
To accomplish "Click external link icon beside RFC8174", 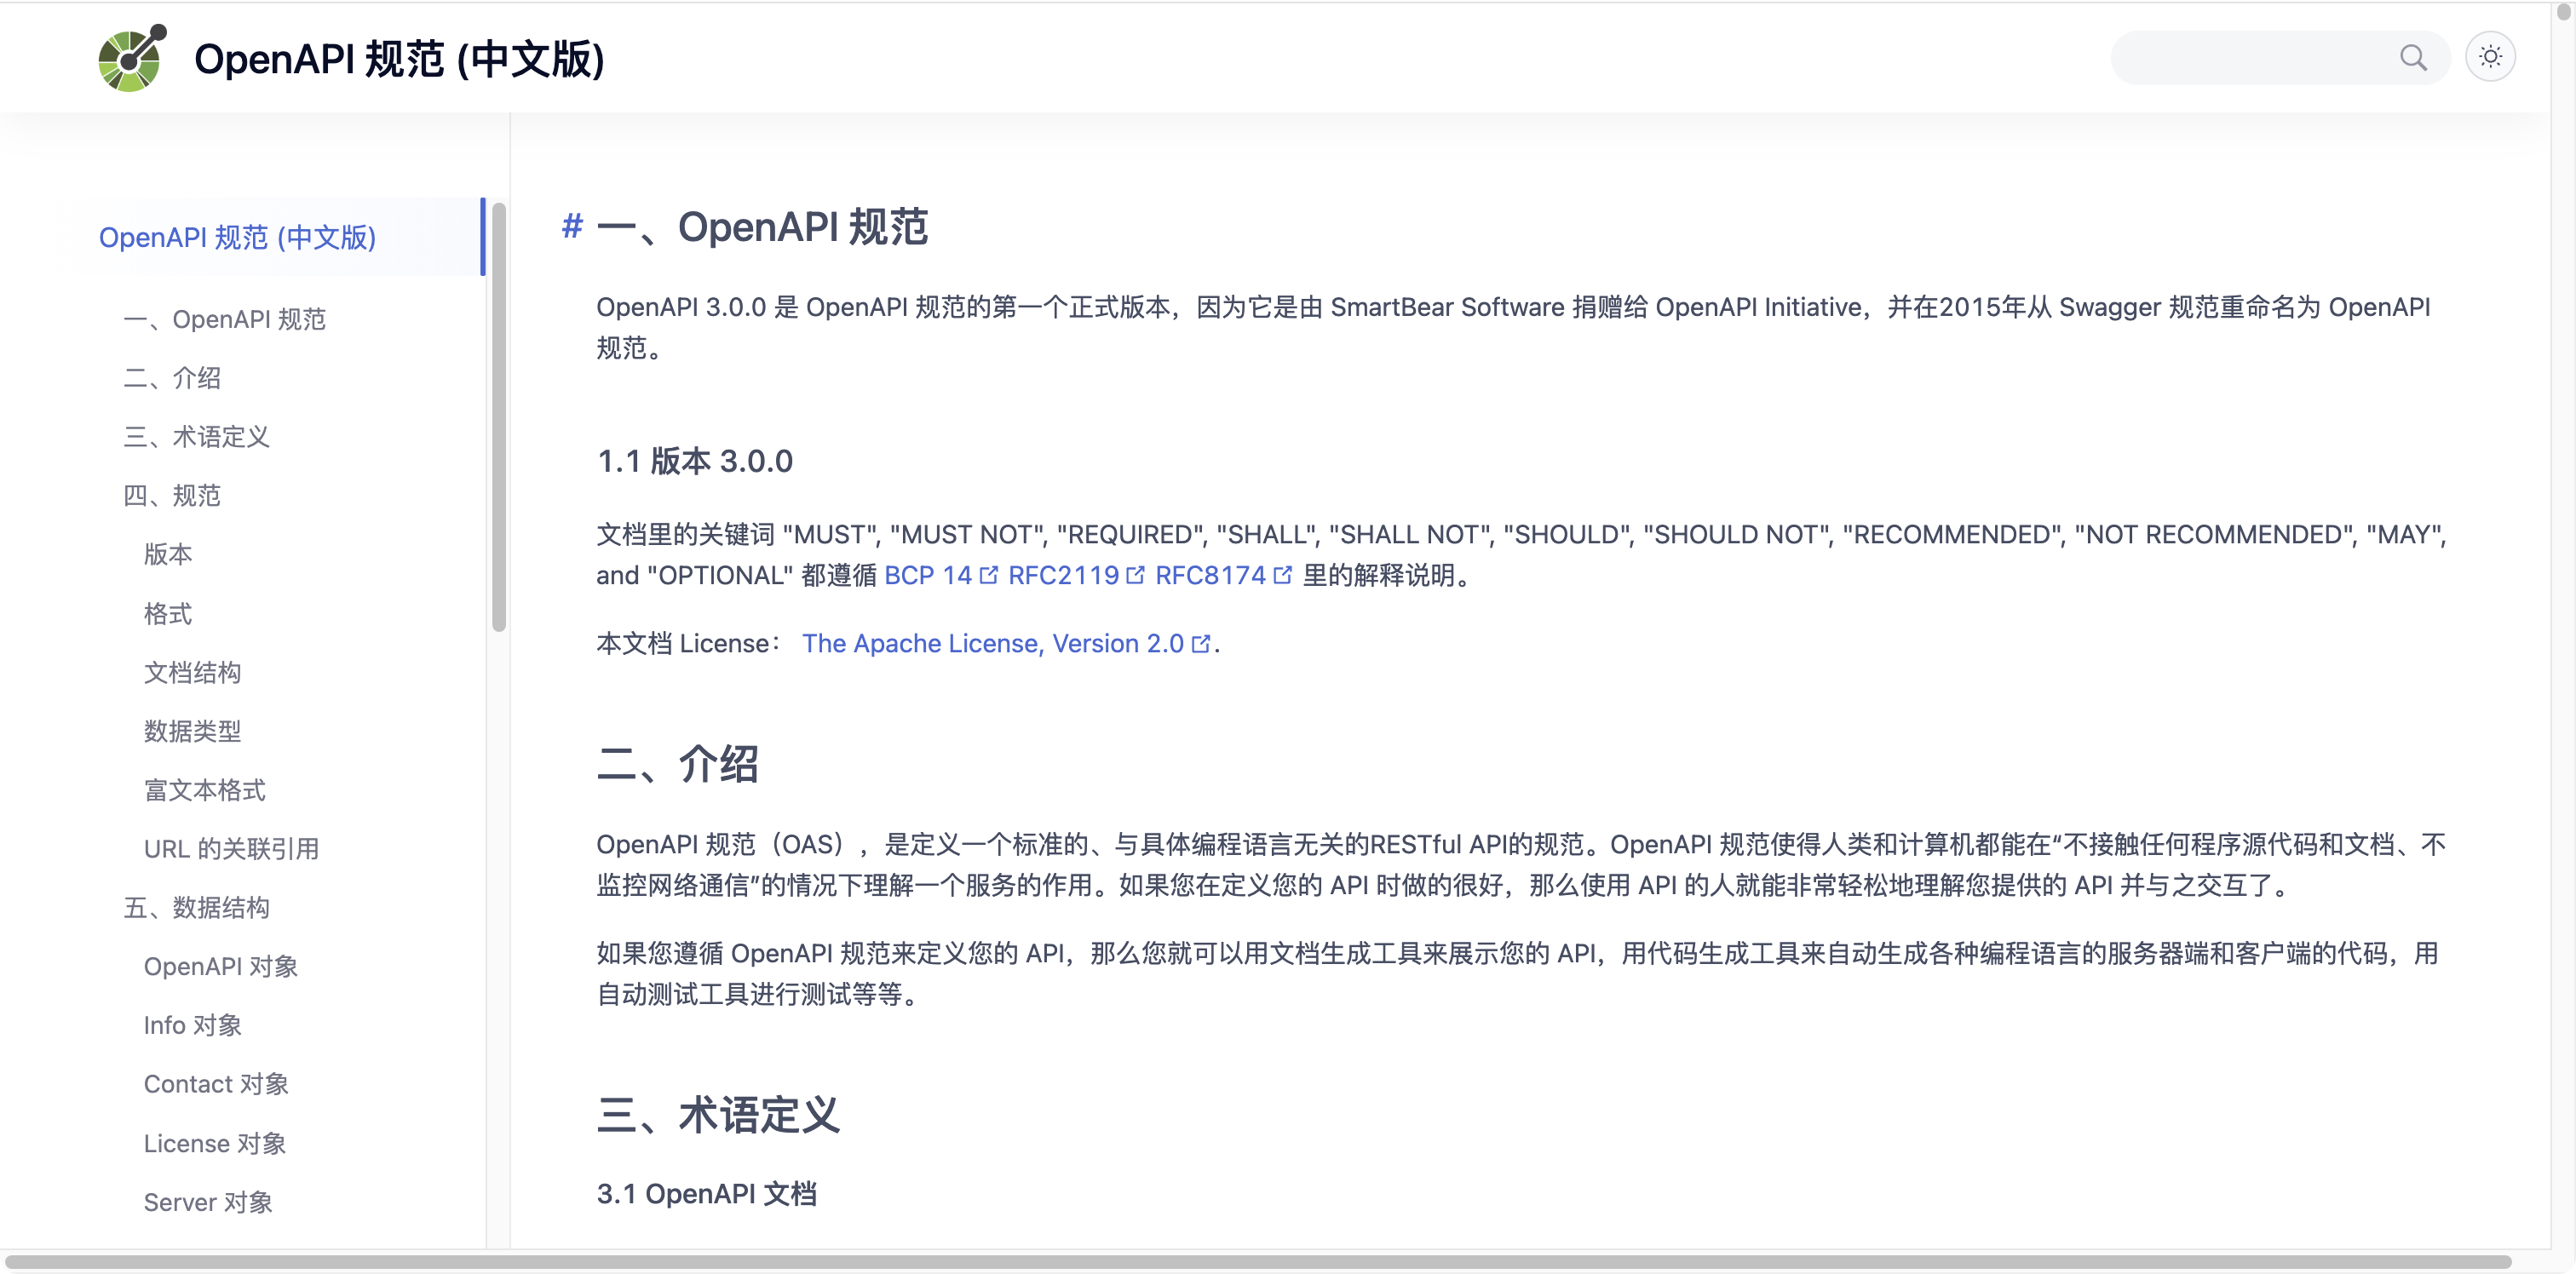I will coord(1283,575).
